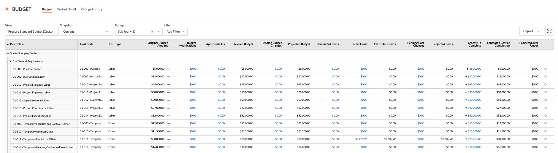Click row-end circle icon for 01-500 Temporary Facilities

(546, 123)
